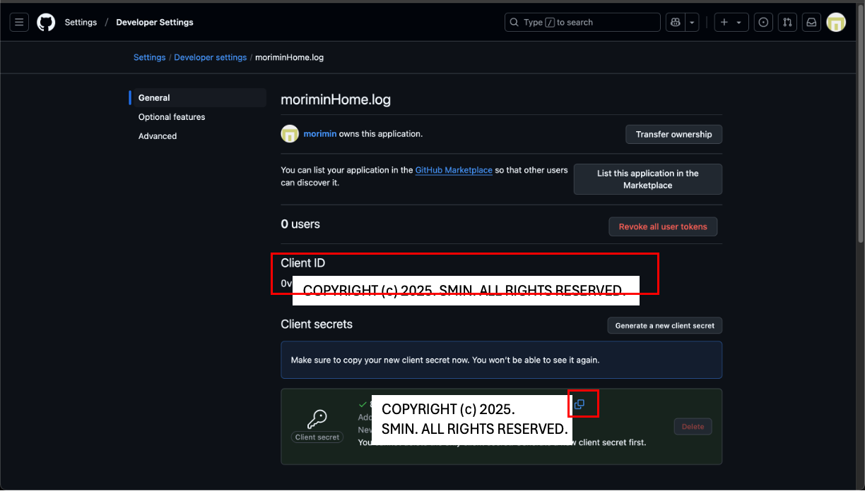Go to GitHub home via Octocat logo
The width and height of the screenshot is (865, 491).
(x=46, y=23)
